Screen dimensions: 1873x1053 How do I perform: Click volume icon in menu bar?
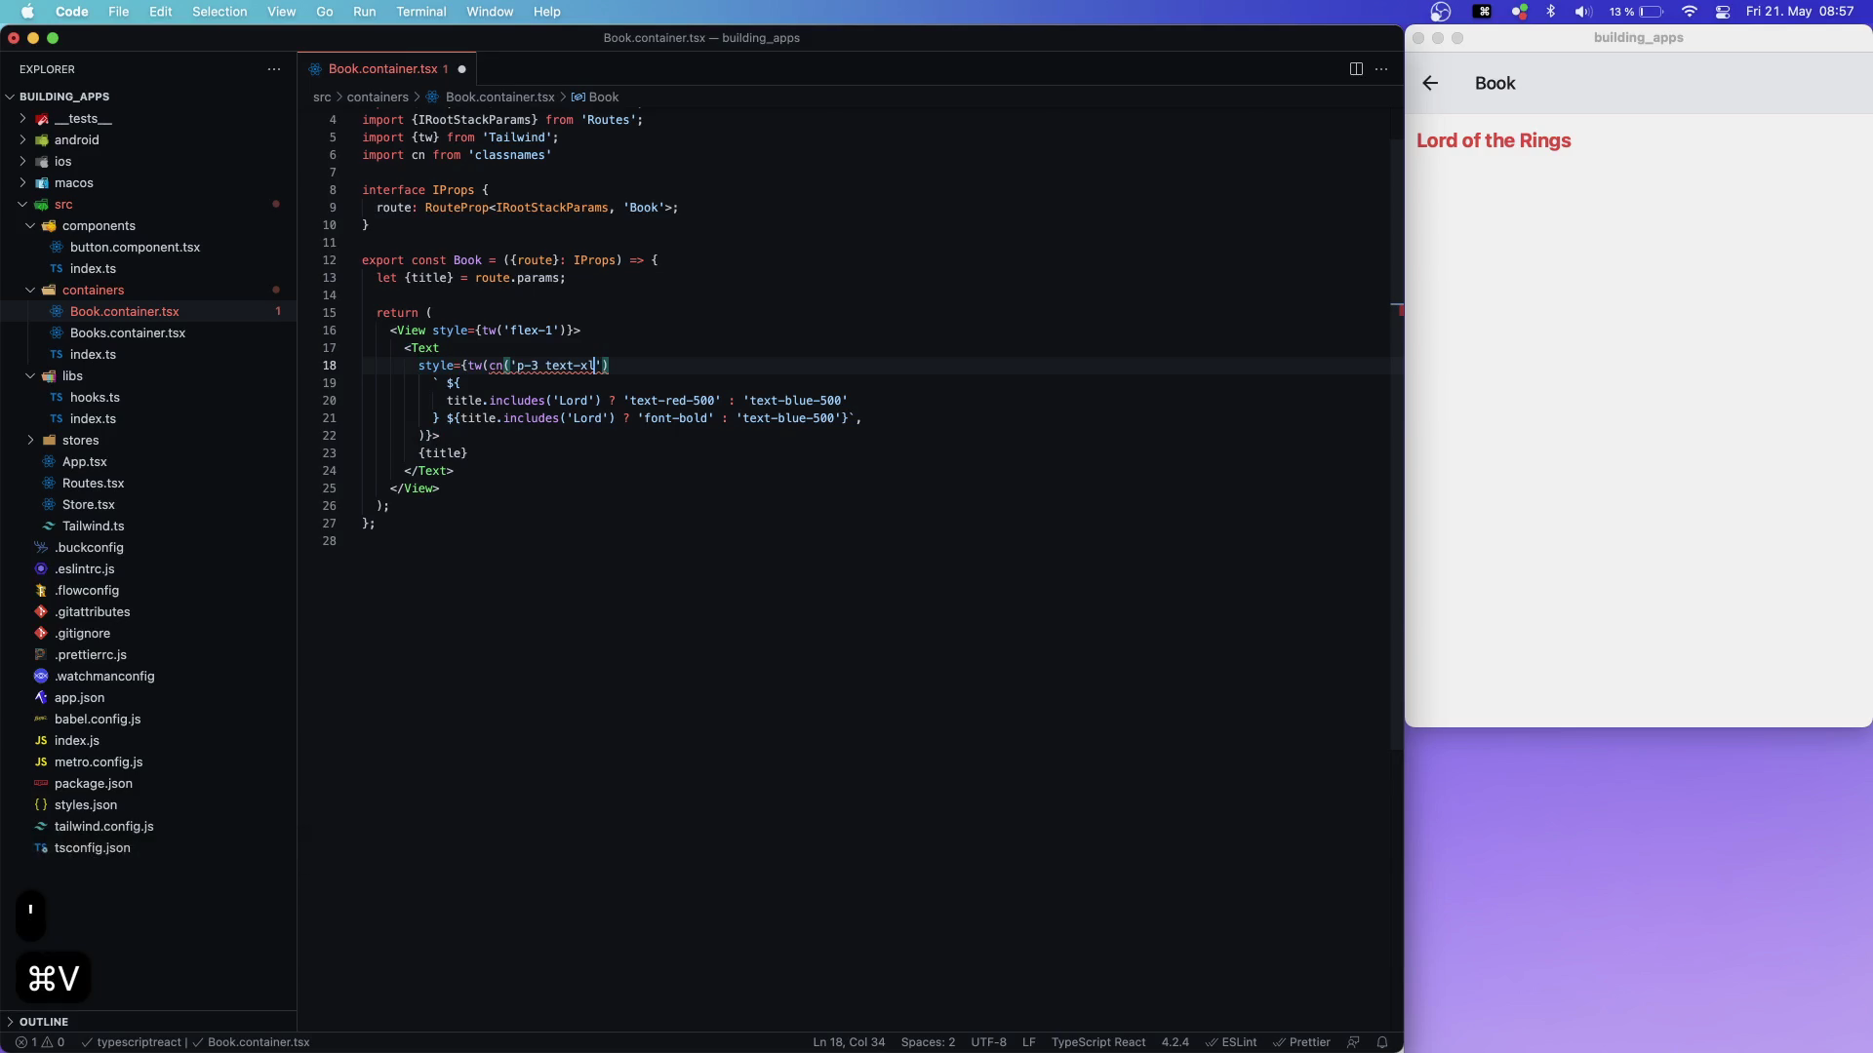pyautogui.click(x=1582, y=12)
